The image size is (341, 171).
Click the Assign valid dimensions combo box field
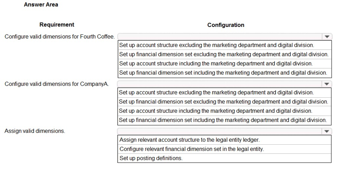click(224, 131)
